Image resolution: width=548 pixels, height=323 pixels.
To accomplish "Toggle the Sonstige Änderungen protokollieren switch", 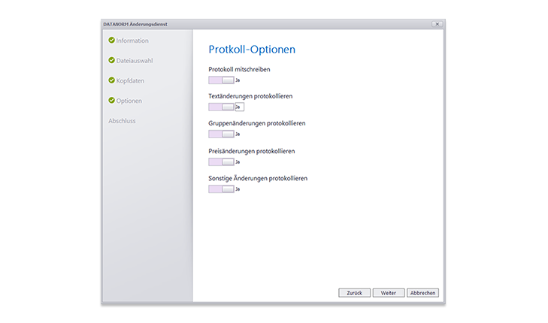I will click(221, 189).
